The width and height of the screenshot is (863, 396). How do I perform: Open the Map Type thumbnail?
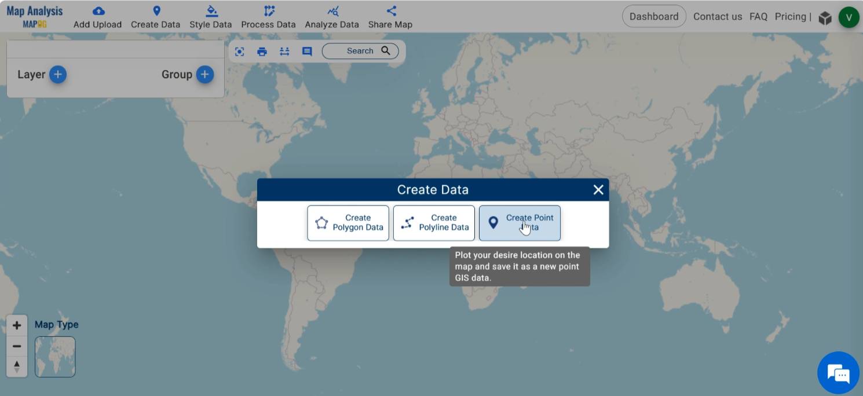pyautogui.click(x=55, y=357)
